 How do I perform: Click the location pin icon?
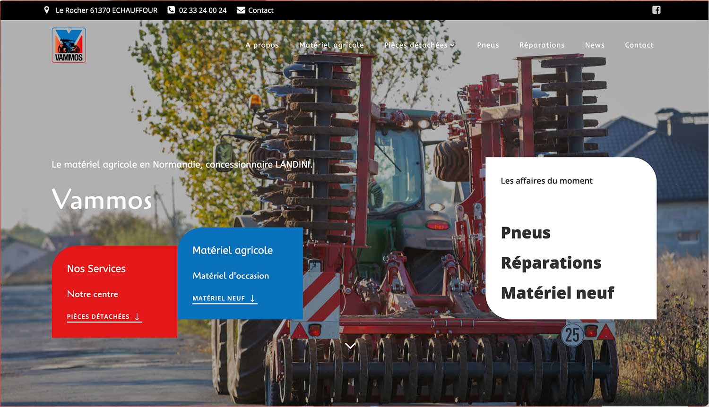pyautogui.click(x=47, y=10)
